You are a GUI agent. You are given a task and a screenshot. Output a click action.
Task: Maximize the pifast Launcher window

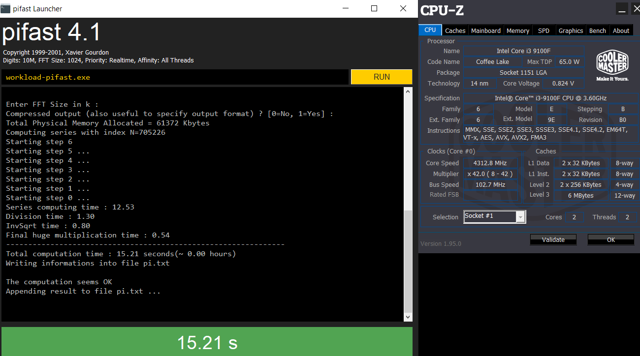374,9
